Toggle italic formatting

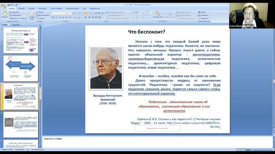[56, 17]
